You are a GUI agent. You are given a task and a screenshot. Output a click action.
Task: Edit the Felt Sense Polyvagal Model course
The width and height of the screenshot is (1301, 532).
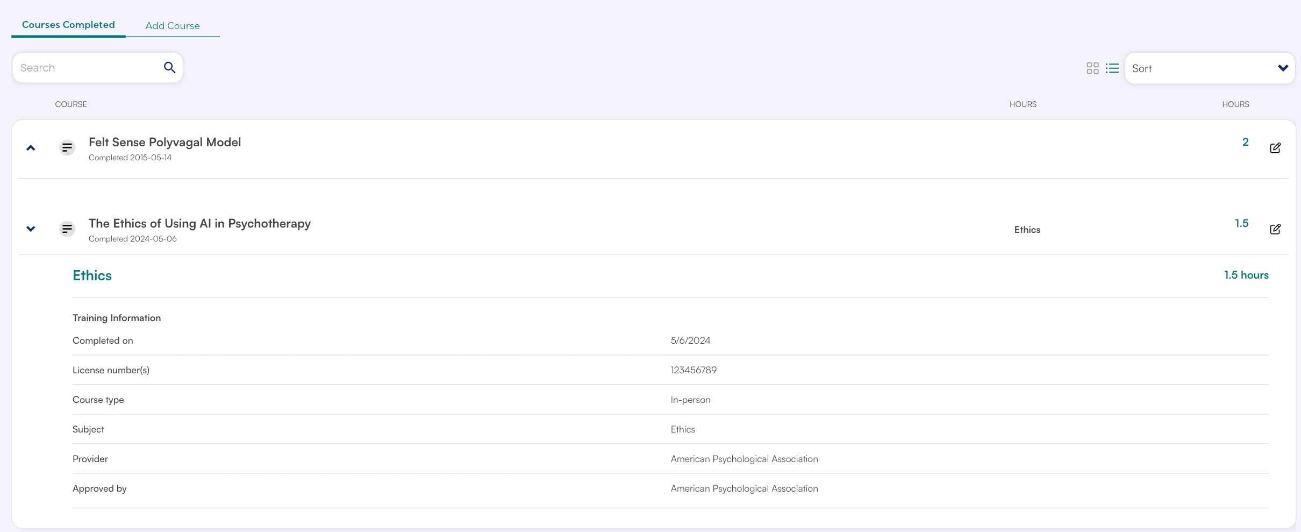[x=1275, y=148]
